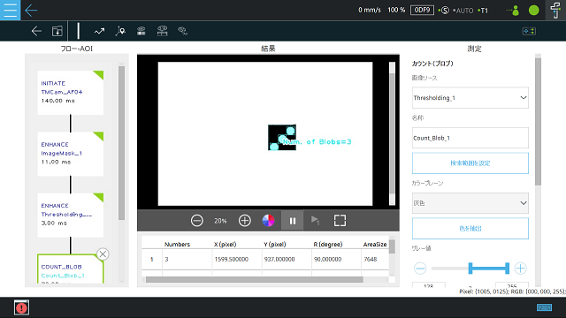The image size is (566, 318).
Task: Click the Count_Blob_1 name input field
Action: click(470, 138)
